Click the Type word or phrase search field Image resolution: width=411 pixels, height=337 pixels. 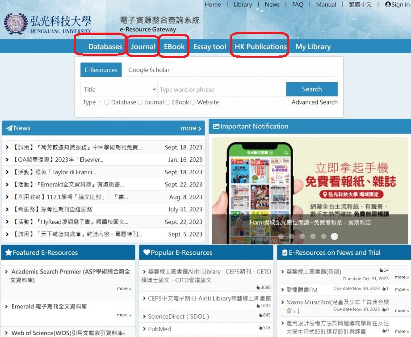(222, 89)
